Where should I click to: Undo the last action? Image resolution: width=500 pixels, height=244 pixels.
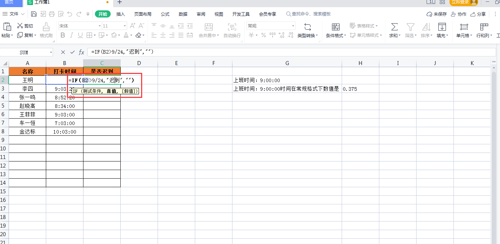coord(69,14)
